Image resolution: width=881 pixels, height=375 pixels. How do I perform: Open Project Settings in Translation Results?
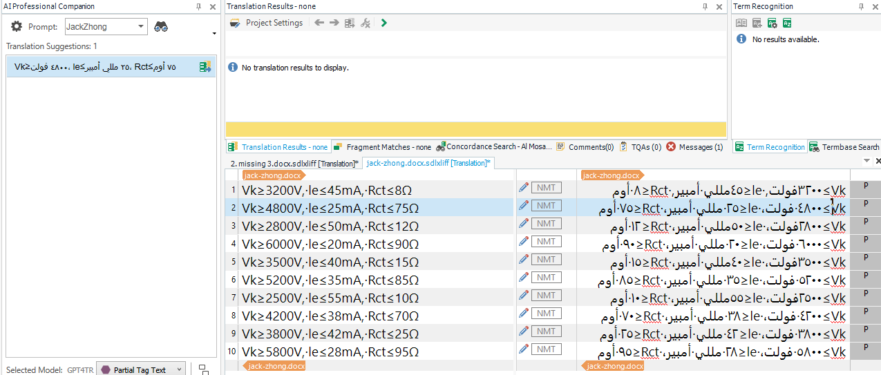267,23
